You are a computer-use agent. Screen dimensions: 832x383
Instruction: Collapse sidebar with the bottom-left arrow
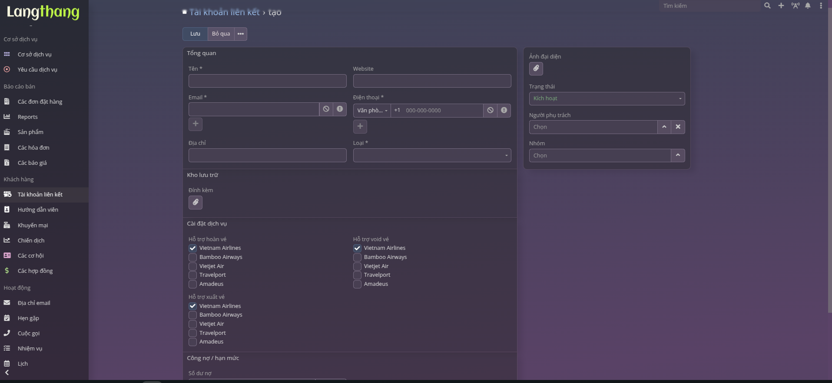click(x=7, y=373)
